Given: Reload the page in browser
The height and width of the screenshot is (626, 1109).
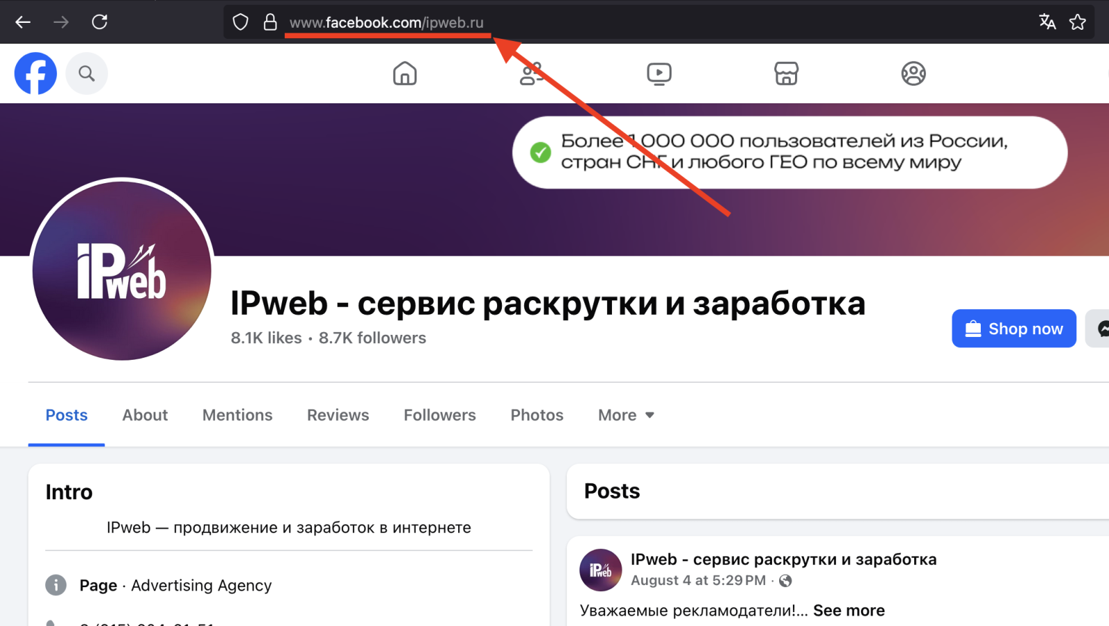Looking at the screenshot, I should point(100,22).
